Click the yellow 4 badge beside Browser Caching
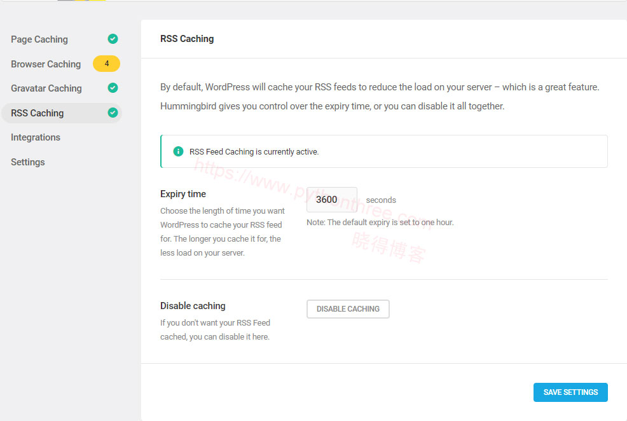Image resolution: width=627 pixels, height=421 pixels. (x=106, y=64)
